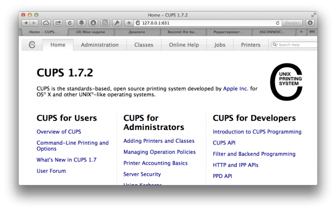Click the plus add-bookmark button by the address bar
Image resolution: width=336 pixels, height=211 pixels.
coord(129,23)
